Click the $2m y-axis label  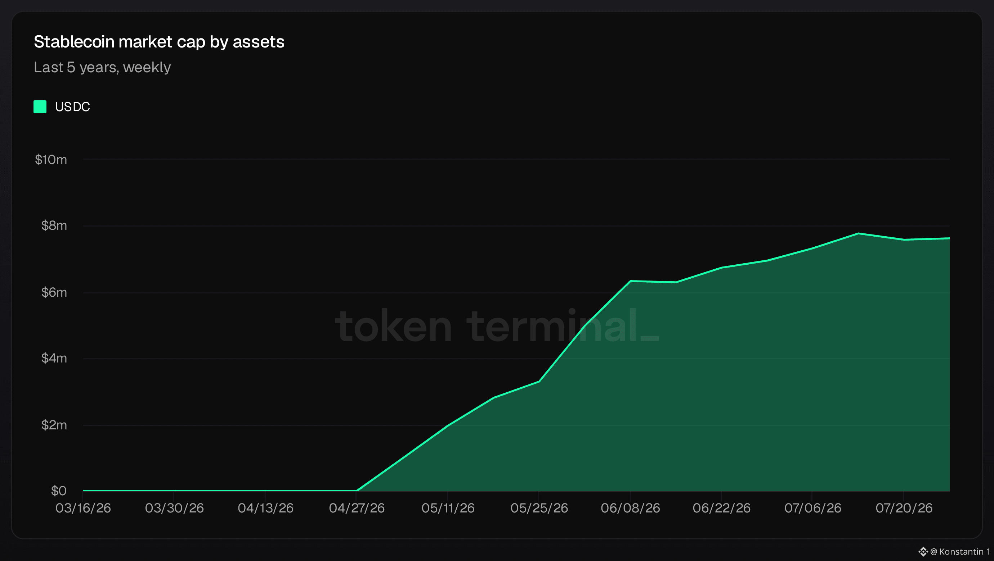(x=54, y=425)
